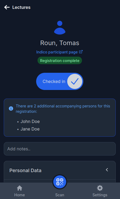The height and width of the screenshot is (199, 120).
Task: Click the Home house icon
Action: pyautogui.click(x=20, y=188)
